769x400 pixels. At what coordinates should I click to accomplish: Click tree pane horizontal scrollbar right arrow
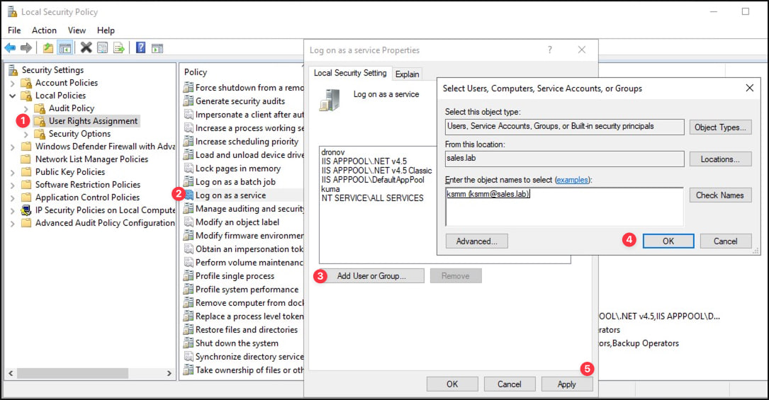click(169, 373)
